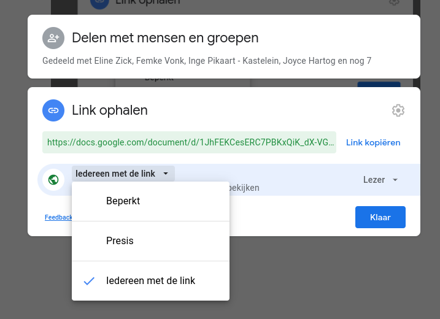Screen dimensions: 440x319
Task: Open the Feedback link
Action: 58,217
